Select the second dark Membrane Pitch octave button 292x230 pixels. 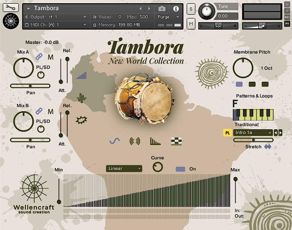252,85
